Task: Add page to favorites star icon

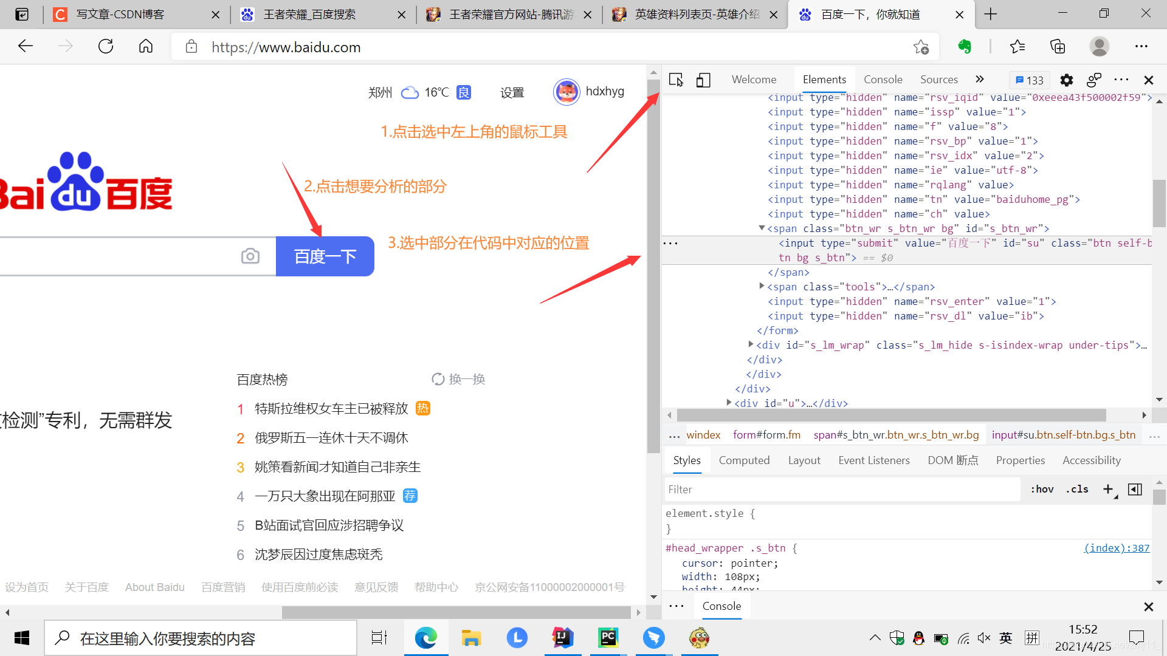Action: click(x=921, y=47)
